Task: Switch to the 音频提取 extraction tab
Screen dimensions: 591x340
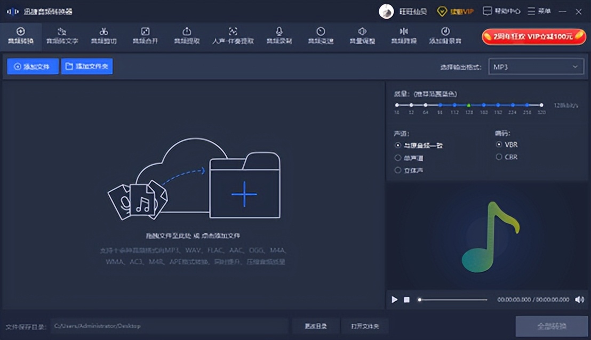Action: [188, 35]
